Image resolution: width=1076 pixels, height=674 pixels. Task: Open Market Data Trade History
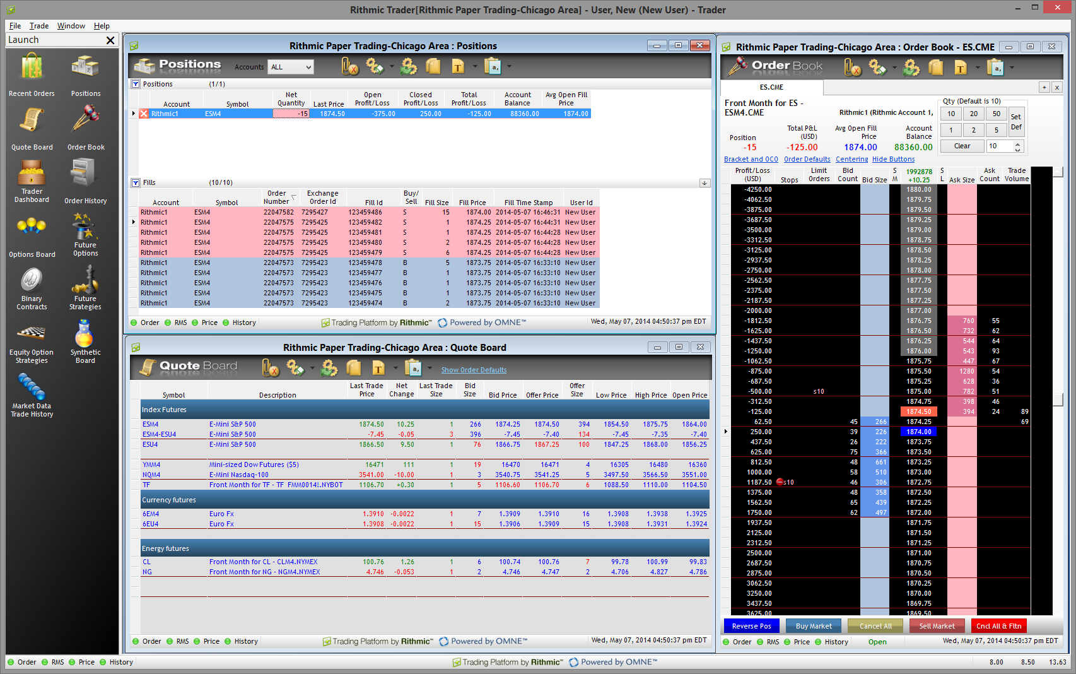[x=32, y=396]
